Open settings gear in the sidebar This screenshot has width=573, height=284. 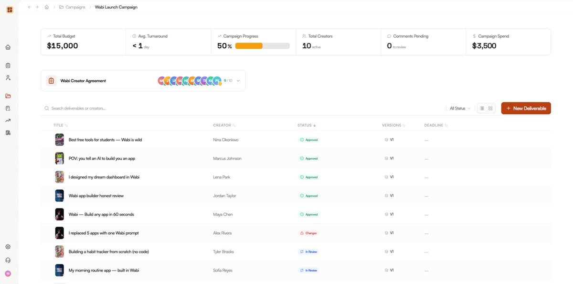(x=8, y=247)
